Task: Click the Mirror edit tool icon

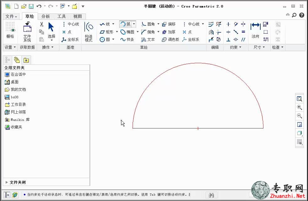Action: 211,32
